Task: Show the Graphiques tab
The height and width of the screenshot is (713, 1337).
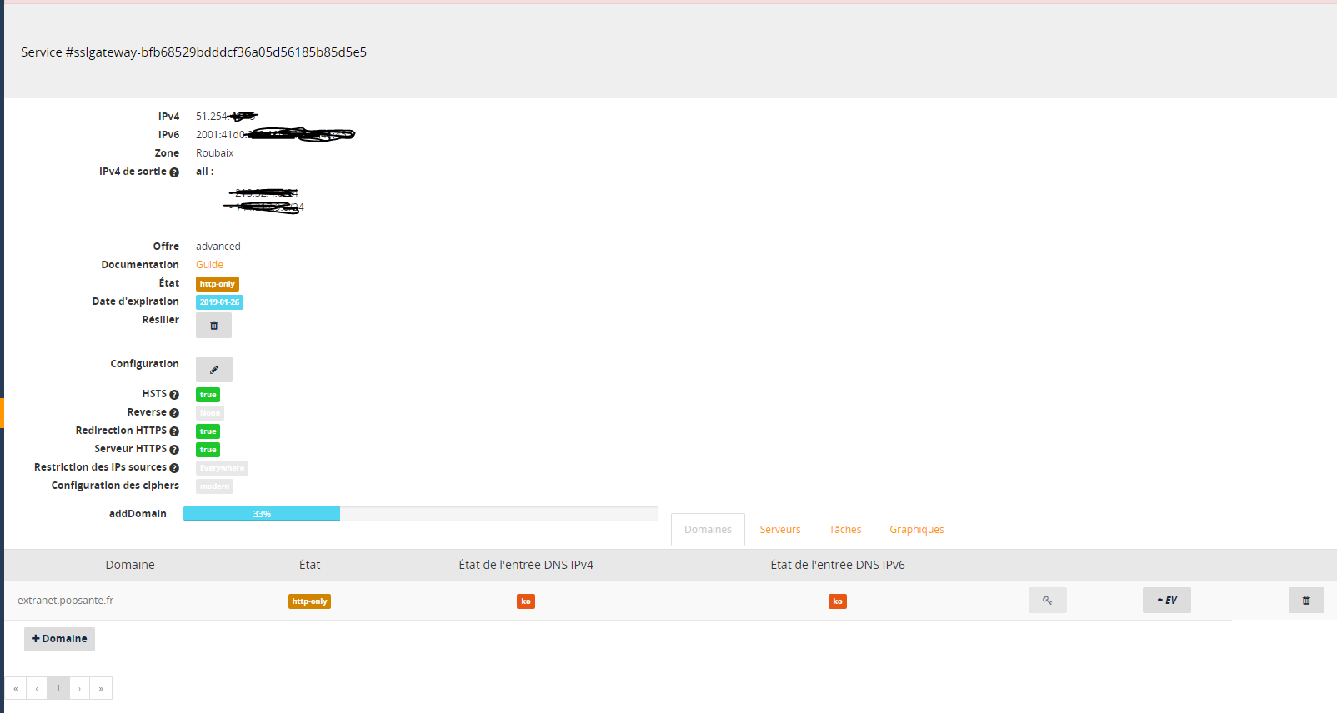Action: click(x=916, y=530)
